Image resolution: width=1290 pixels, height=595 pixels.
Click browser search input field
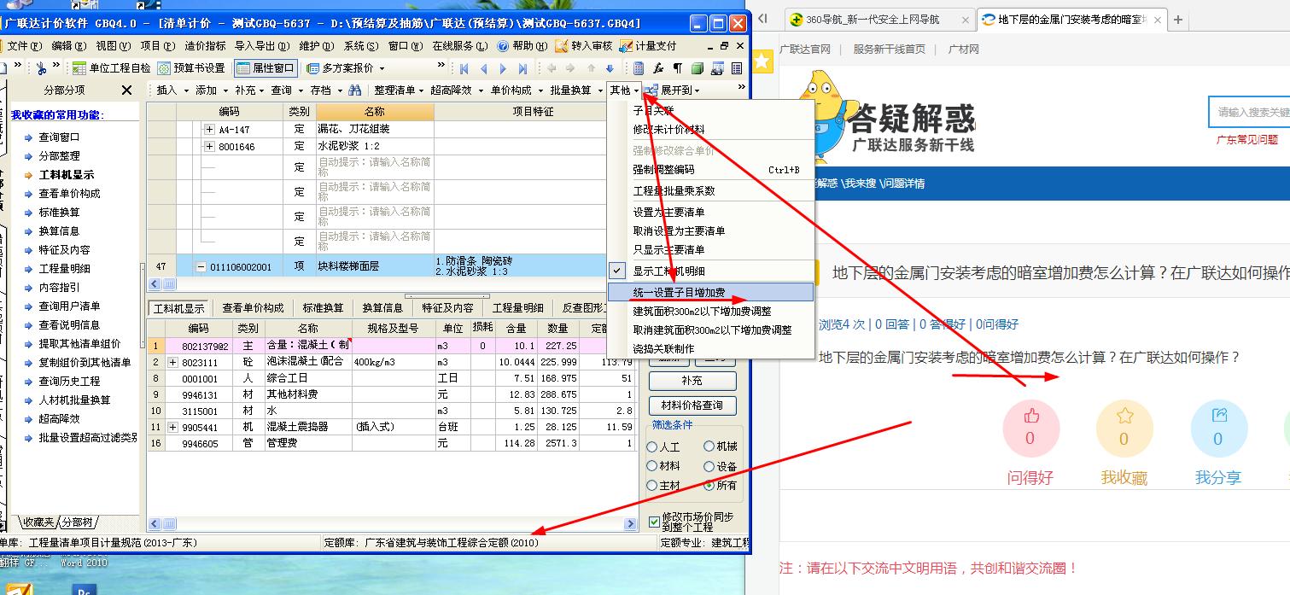[x=1250, y=112]
